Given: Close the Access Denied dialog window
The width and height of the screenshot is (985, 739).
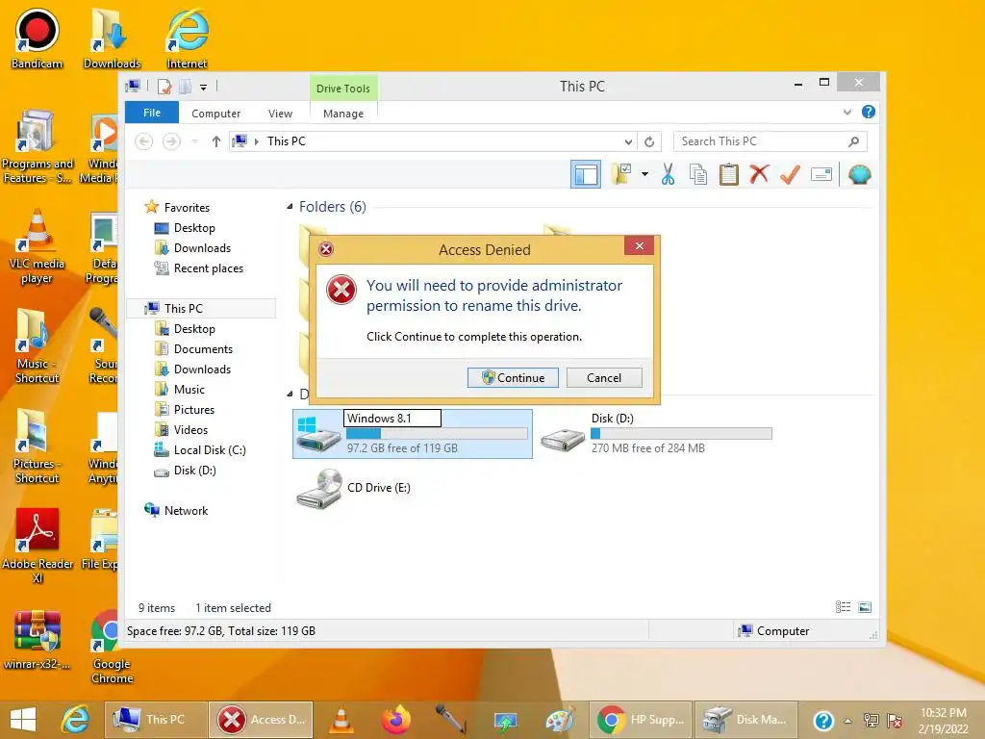Looking at the screenshot, I should tap(639, 245).
